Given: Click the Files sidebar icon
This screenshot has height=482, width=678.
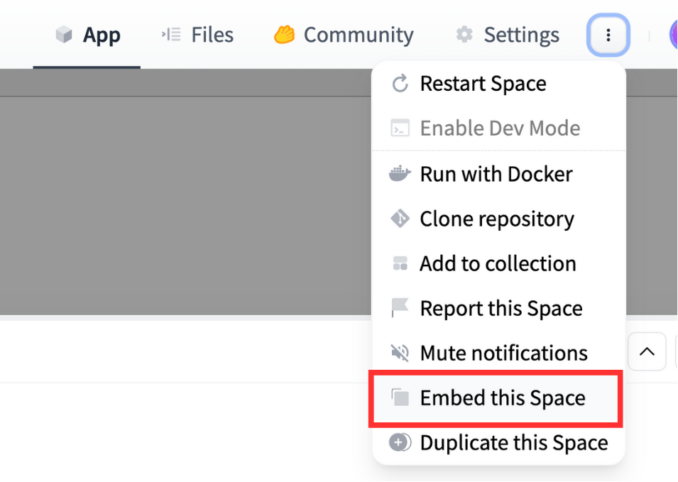Looking at the screenshot, I should [170, 33].
